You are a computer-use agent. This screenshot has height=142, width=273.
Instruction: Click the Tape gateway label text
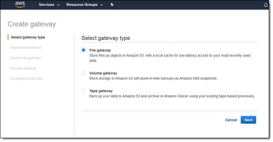click(x=101, y=91)
